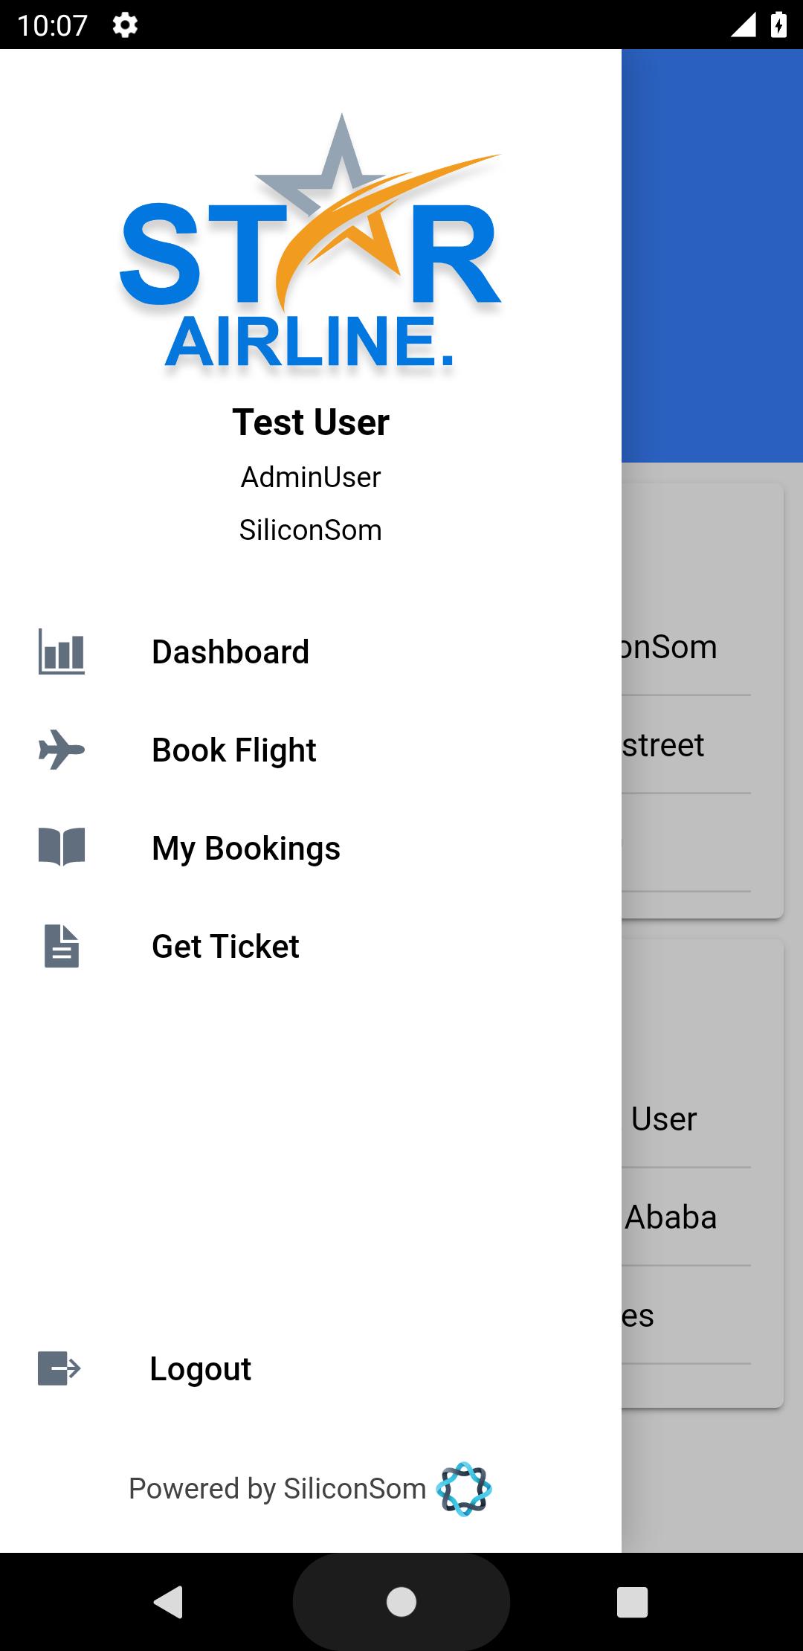This screenshot has width=803, height=1651.
Task: Tap the Star Airline logo image
Action: [311, 245]
